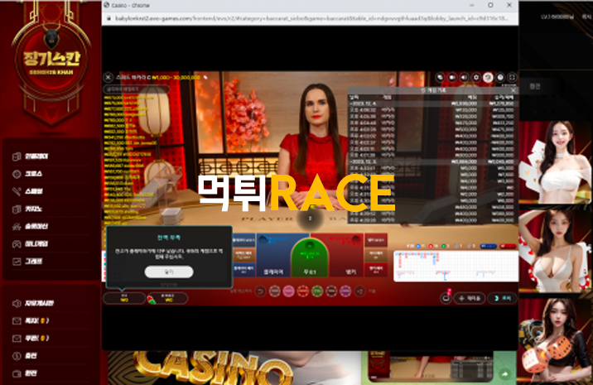Click the padlock icon in address bar

pos(108,18)
